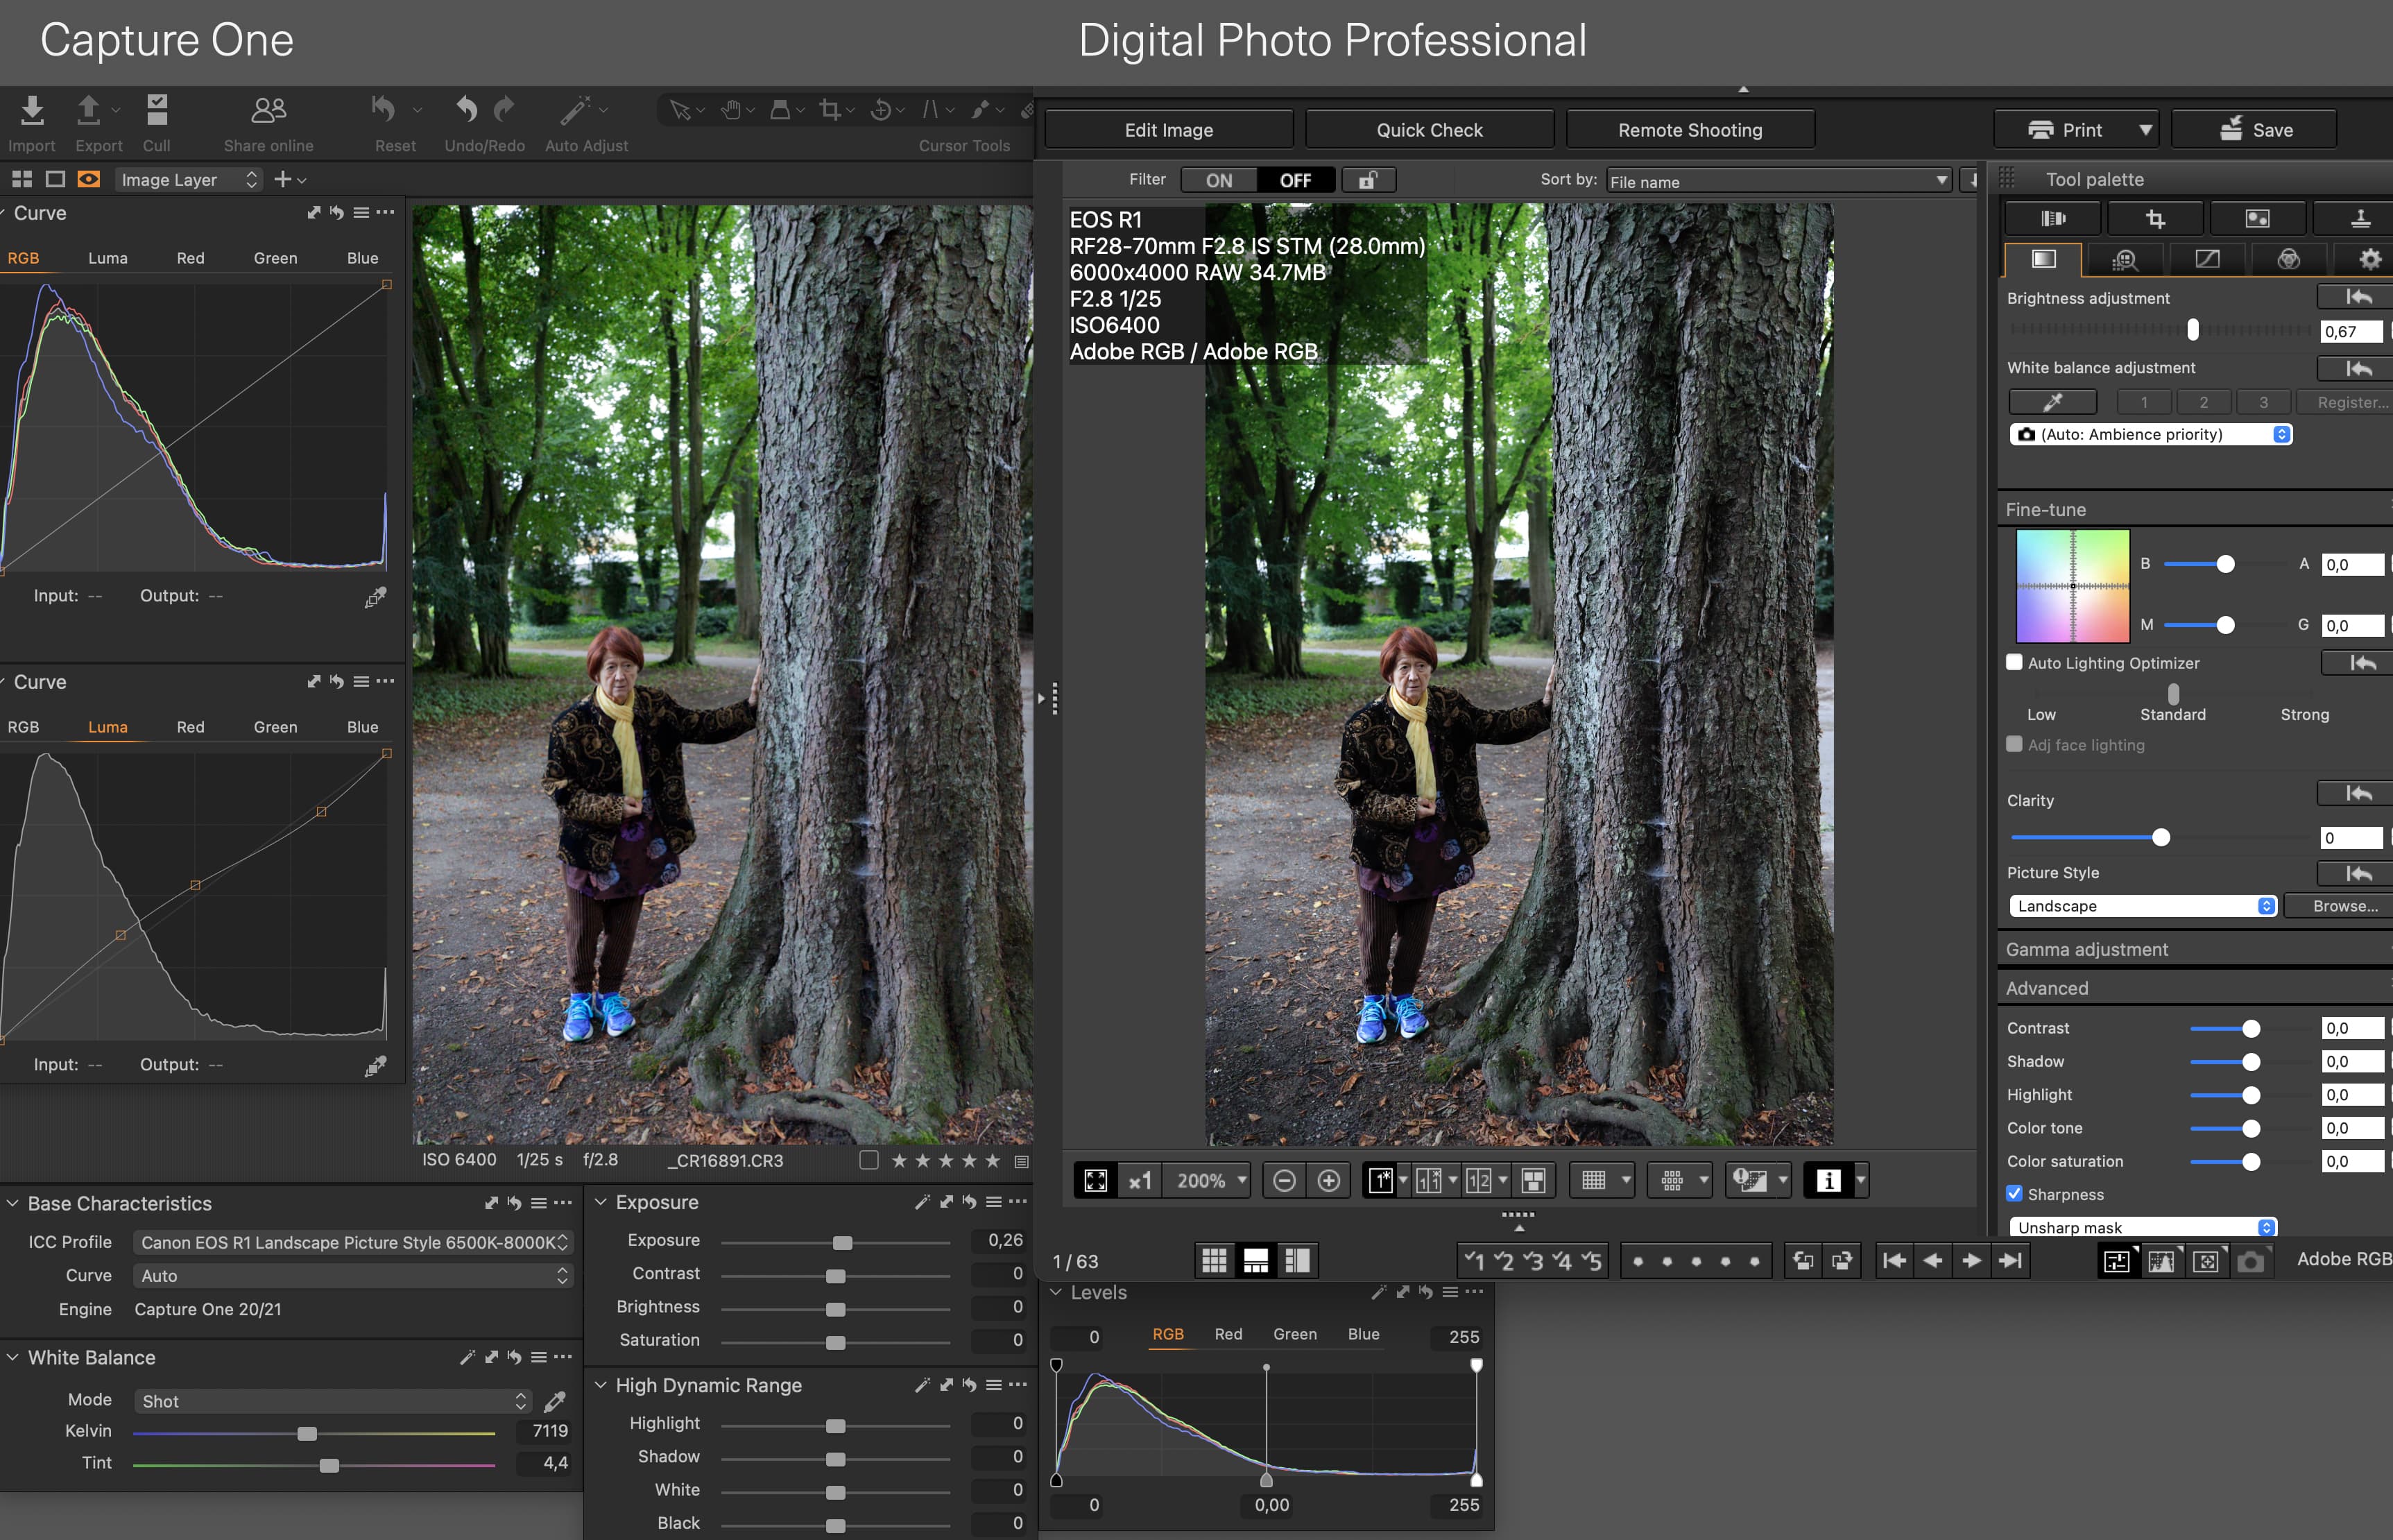Open the Picture Style Landscape dropdown

(2143, 906)
